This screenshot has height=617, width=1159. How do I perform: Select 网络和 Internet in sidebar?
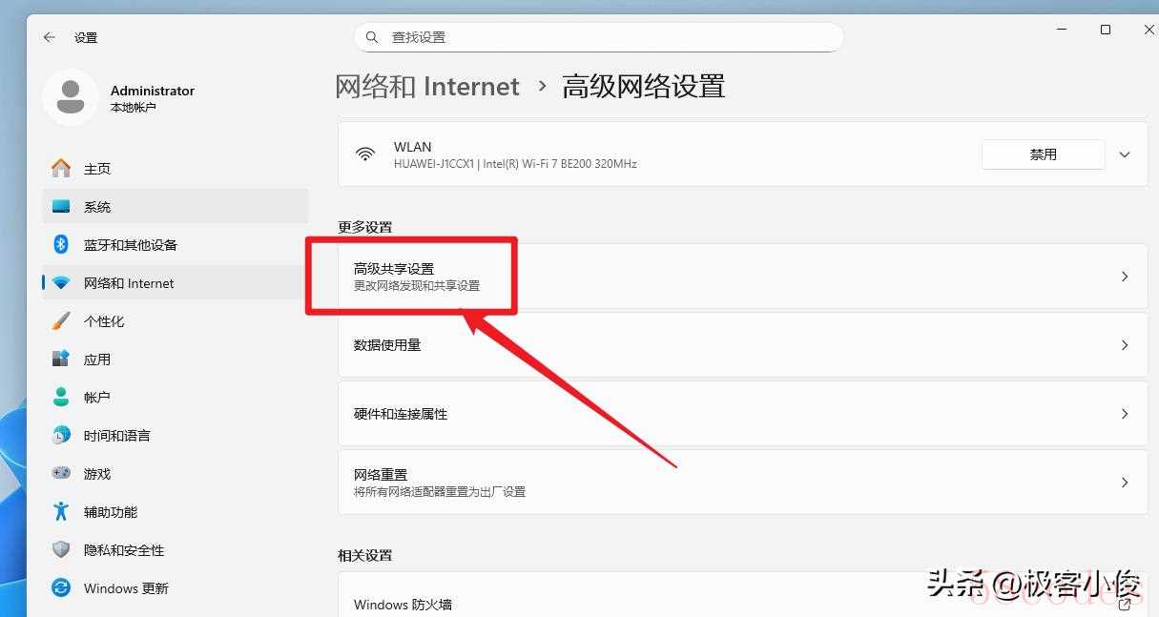pyautogui.click(x=176, y=283)
